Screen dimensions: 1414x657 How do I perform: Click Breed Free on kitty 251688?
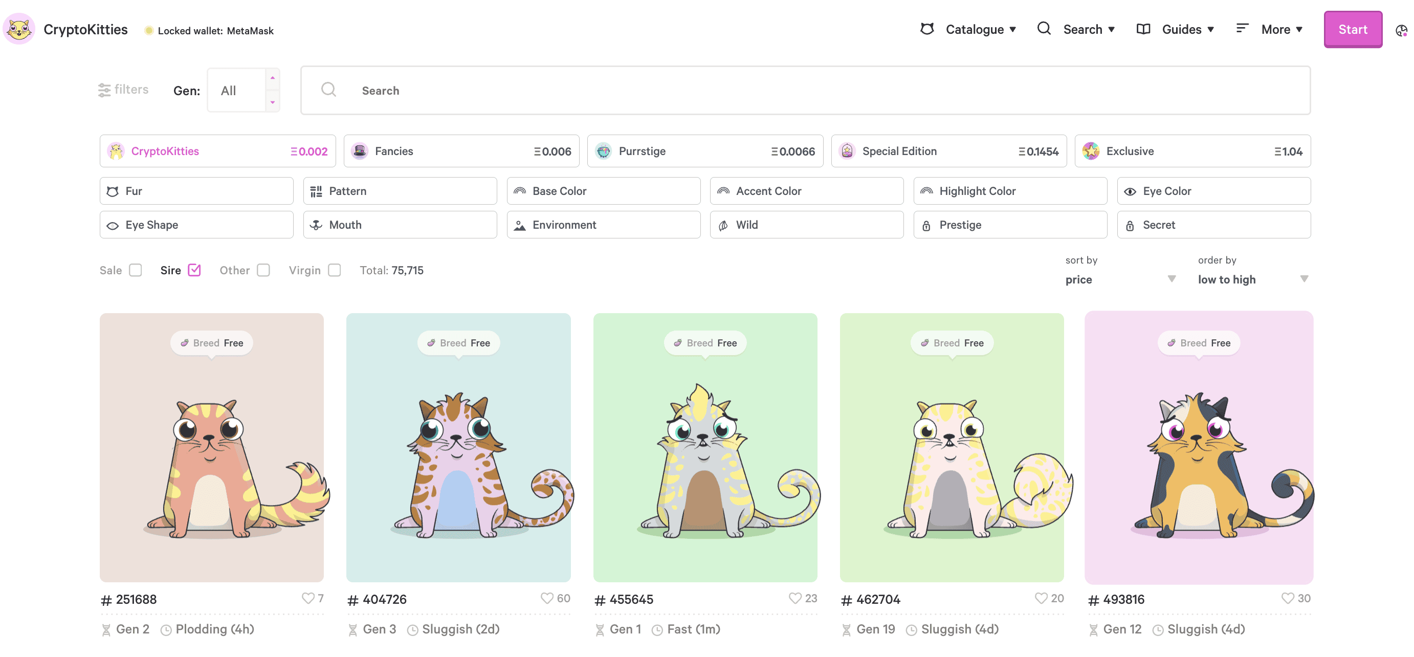pos(212,343)
